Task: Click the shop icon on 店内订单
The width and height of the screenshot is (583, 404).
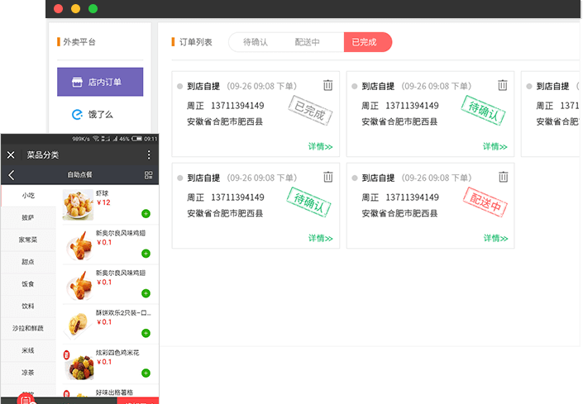Action: pos(77,82)
